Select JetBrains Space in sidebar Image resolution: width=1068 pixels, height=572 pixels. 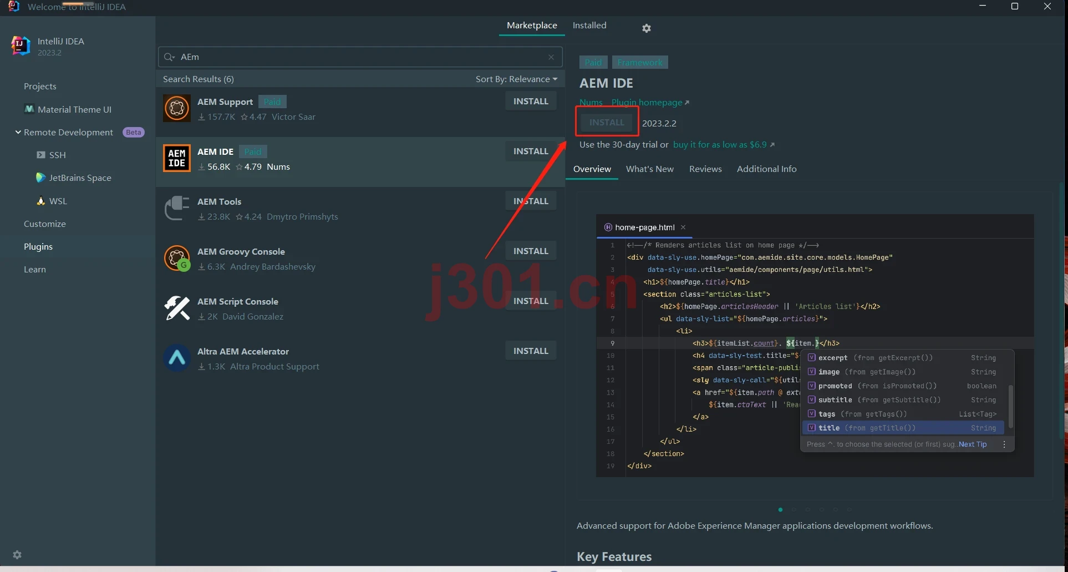(x=80, y=178)
